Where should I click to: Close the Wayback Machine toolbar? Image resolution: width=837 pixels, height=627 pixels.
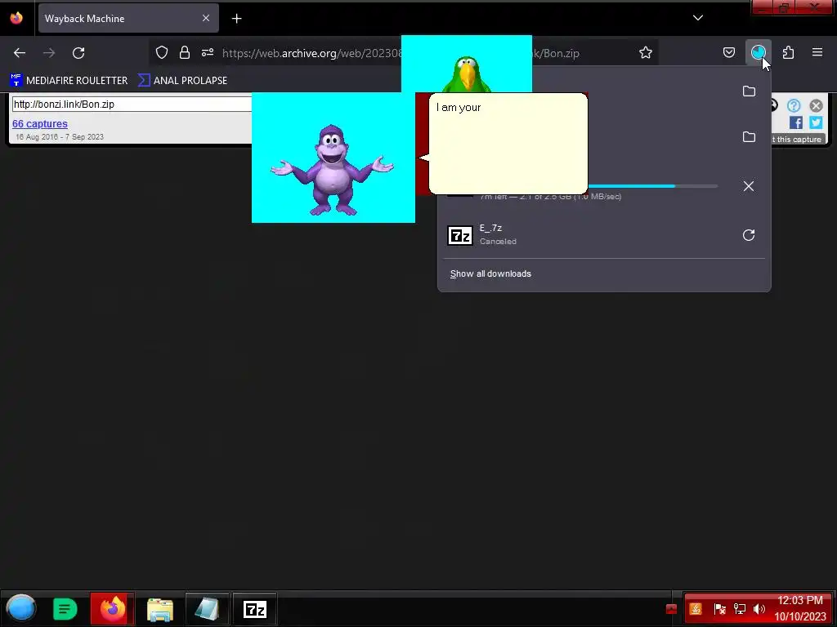[816, 105]
